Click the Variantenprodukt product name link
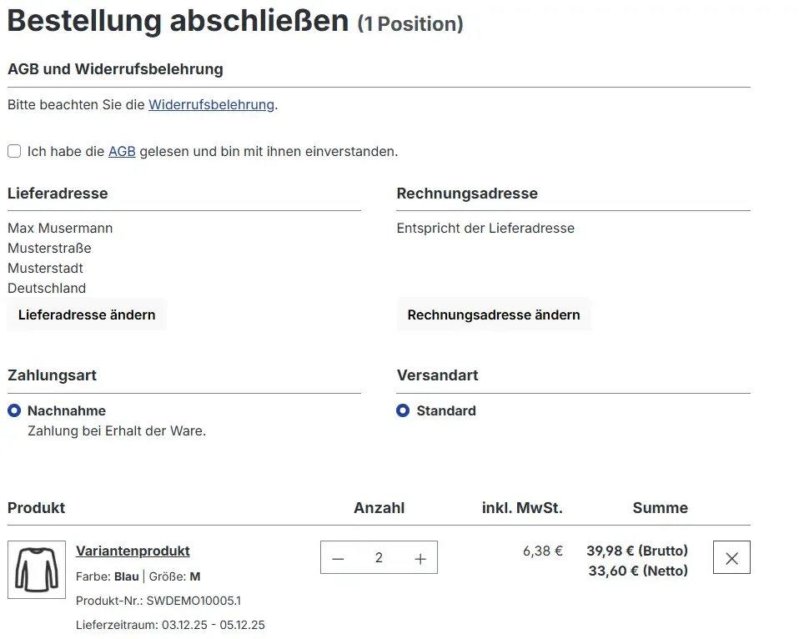The image size is (809, 639). [133, 551]
